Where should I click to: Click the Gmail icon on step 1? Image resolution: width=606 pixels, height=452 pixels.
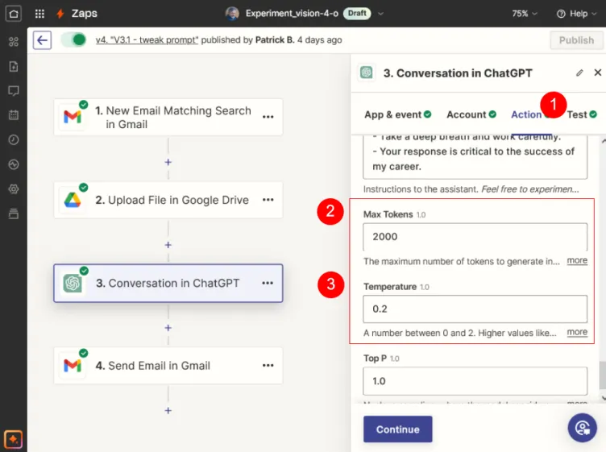click(73, 117)
